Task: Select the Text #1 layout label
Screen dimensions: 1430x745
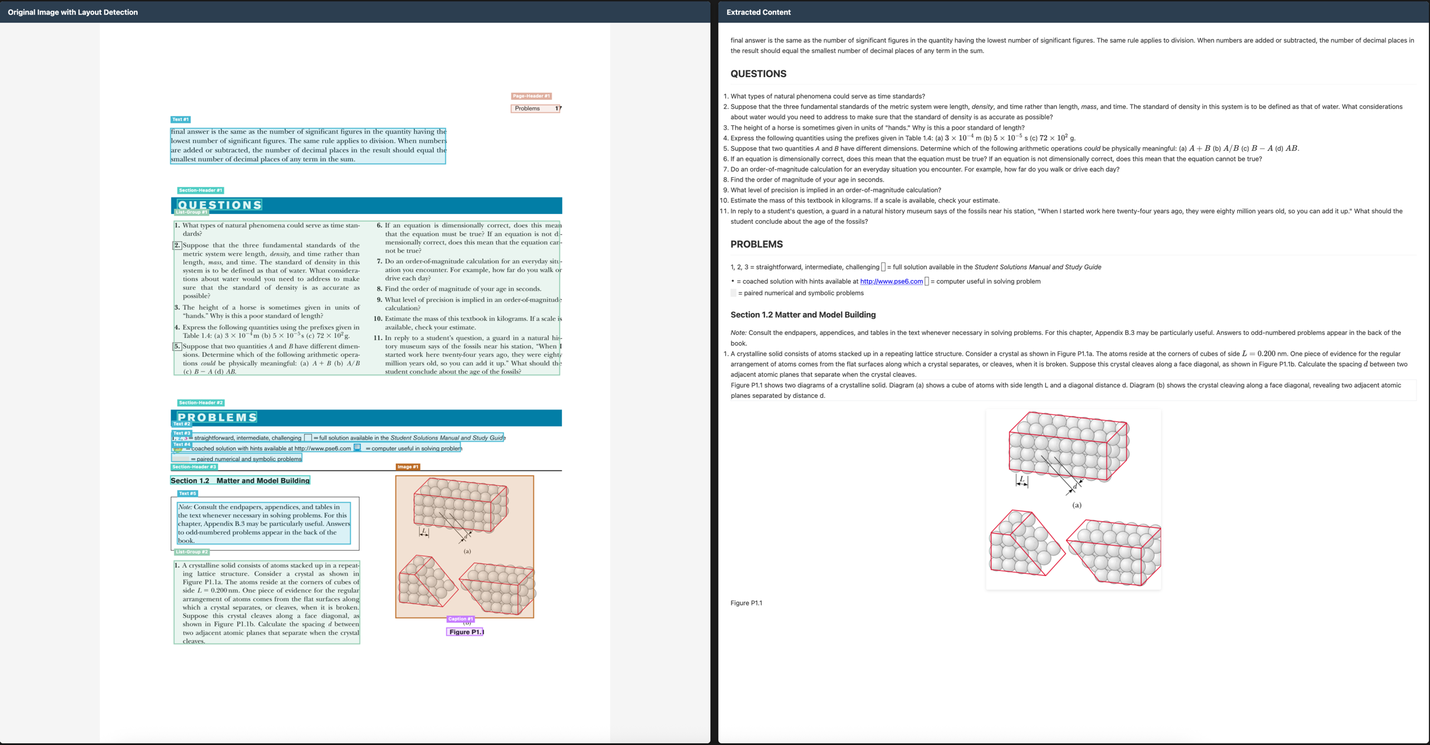Action: pos(180,119)
